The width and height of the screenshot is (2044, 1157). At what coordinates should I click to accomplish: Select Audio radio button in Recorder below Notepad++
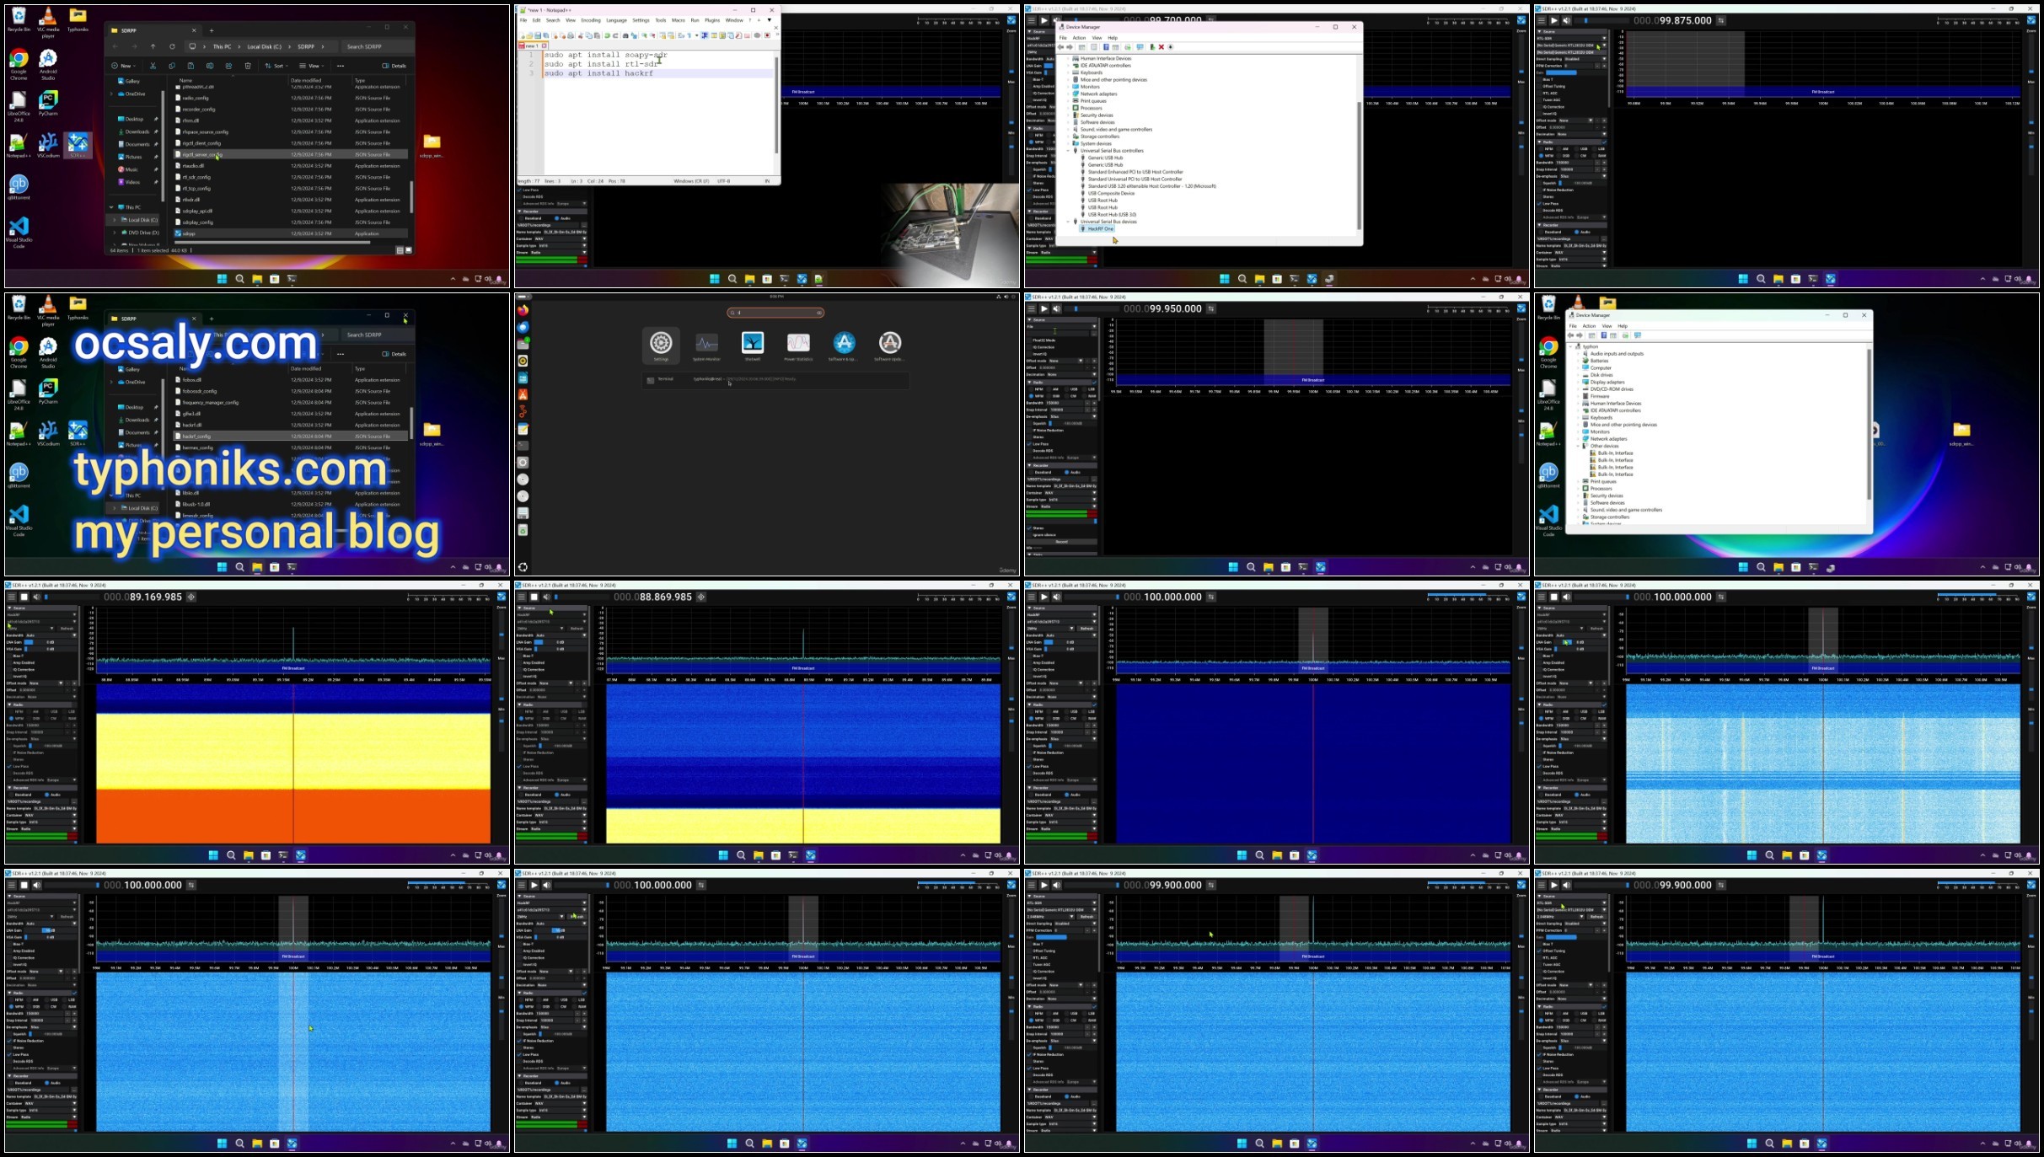pos(559,218)
